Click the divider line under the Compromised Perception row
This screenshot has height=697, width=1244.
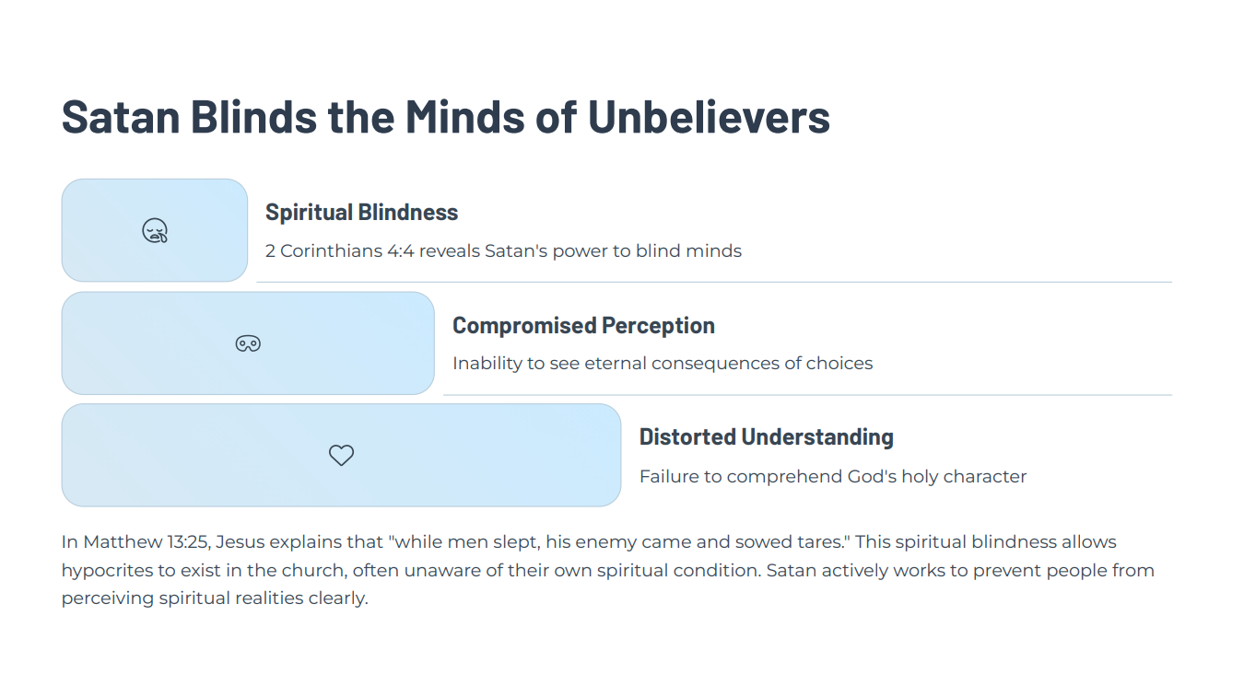pos(806,395)
